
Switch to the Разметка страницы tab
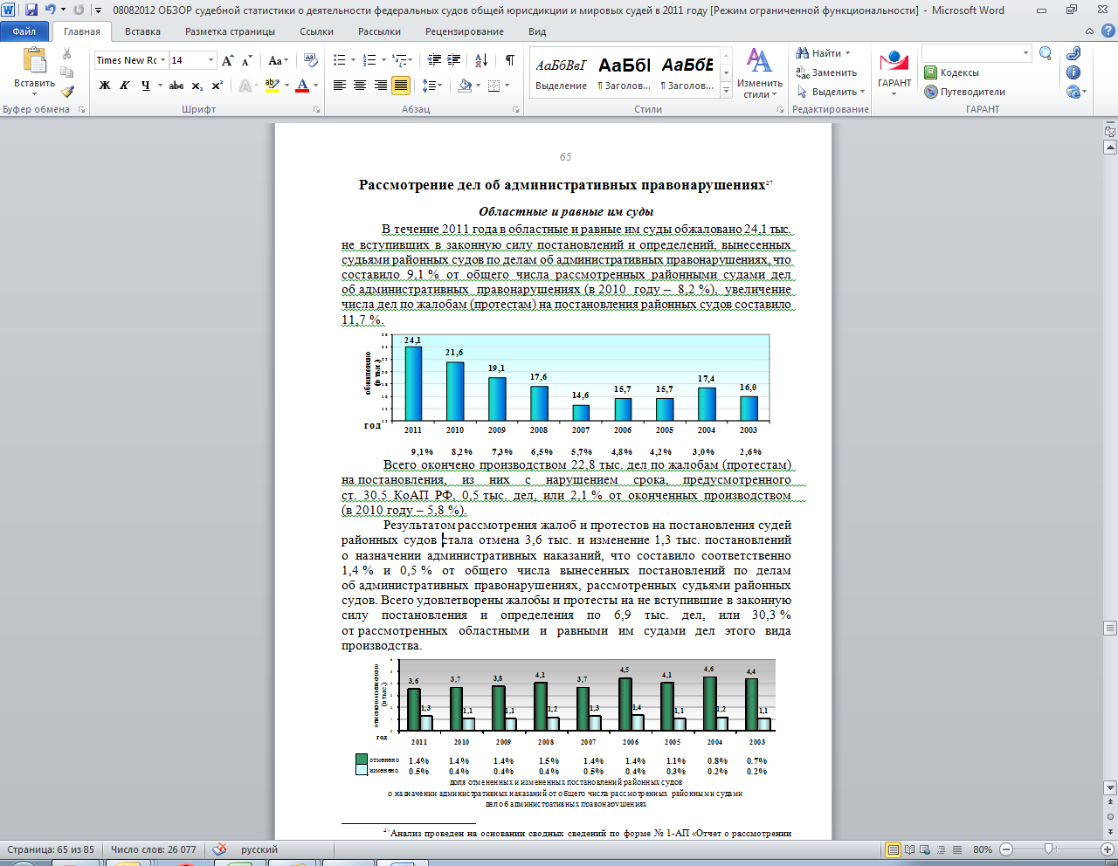[x=230, y=31]
